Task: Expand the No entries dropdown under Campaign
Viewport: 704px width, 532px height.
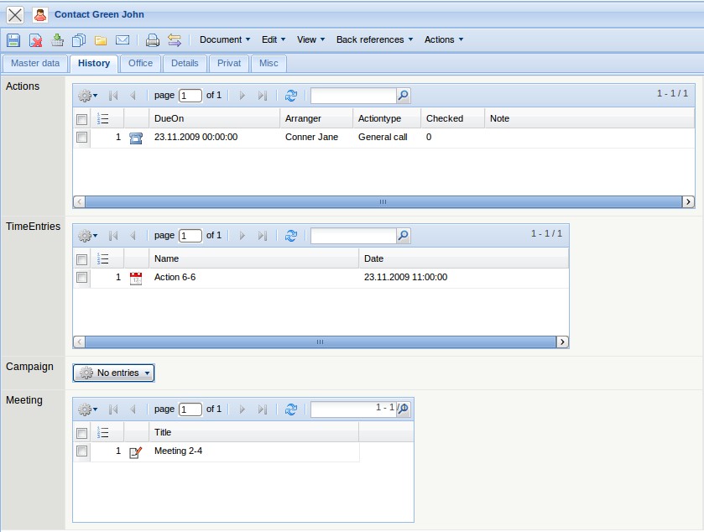Action: point(112,373)
